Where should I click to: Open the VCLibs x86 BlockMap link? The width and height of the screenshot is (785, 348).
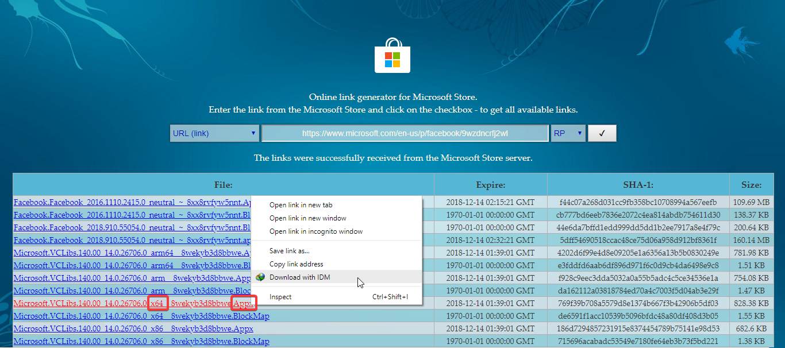click(x=141, y=341)
